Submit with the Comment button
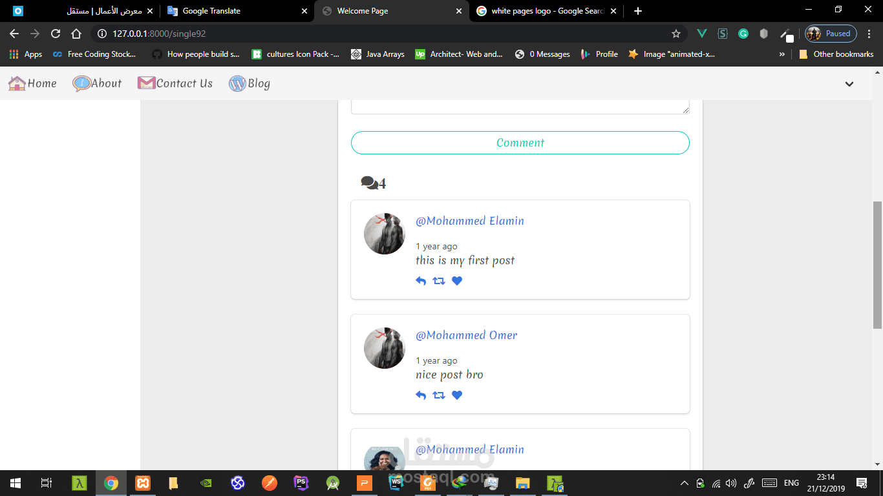This screenshot has height=496, width=883. pos(520,143)
